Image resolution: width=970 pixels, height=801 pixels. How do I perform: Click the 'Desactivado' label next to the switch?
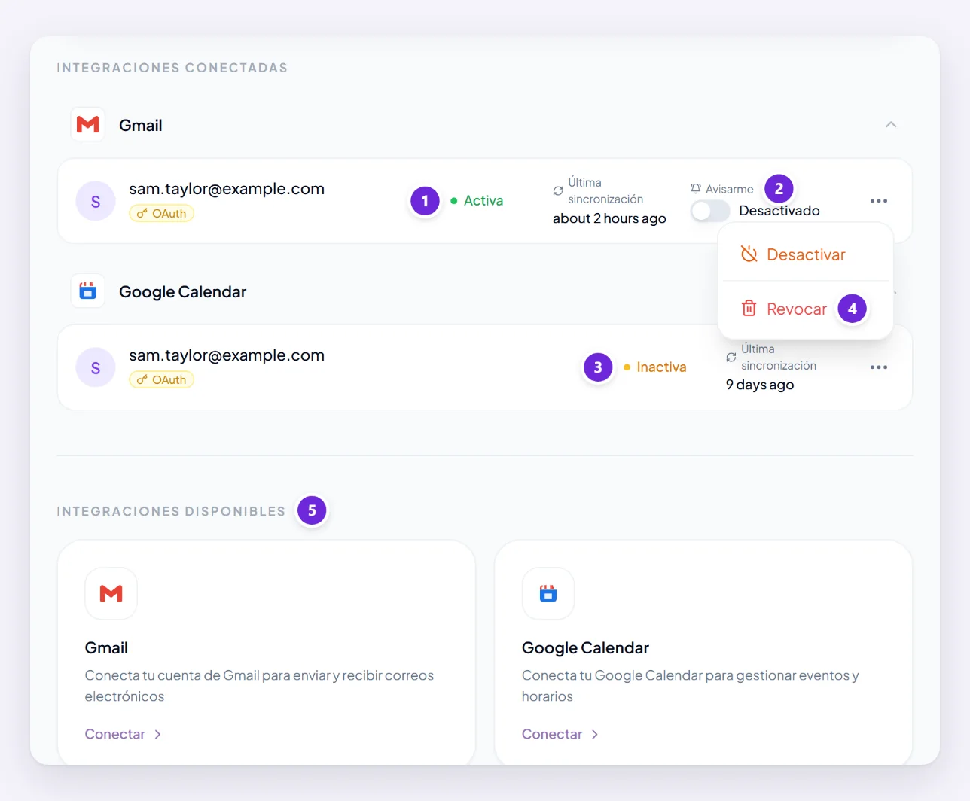(x=779, y=211)
